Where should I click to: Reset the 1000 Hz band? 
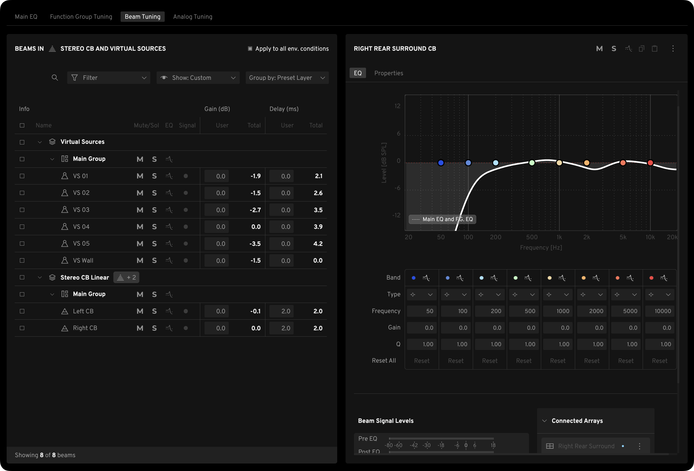pyautogui.click(x=558, y=361)
